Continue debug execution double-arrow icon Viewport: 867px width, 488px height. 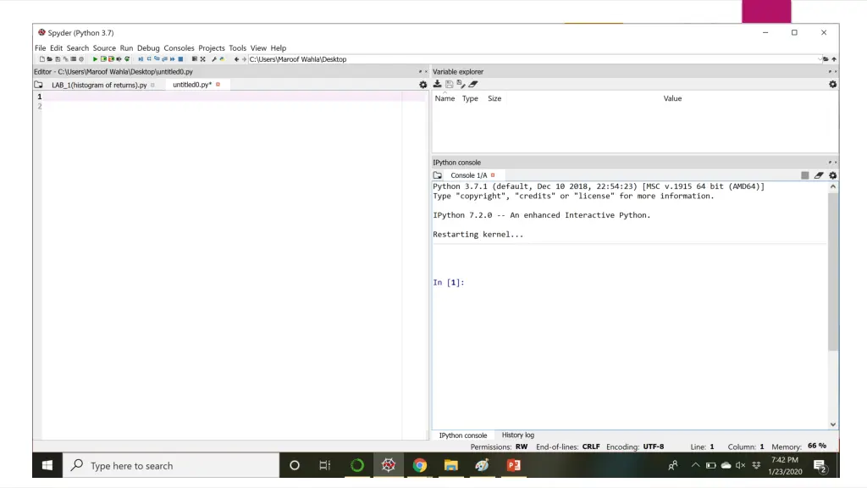click(x=173, y=59)
